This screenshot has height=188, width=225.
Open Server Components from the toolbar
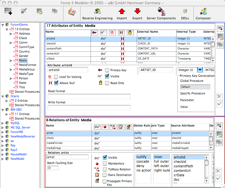click(161, 11)
